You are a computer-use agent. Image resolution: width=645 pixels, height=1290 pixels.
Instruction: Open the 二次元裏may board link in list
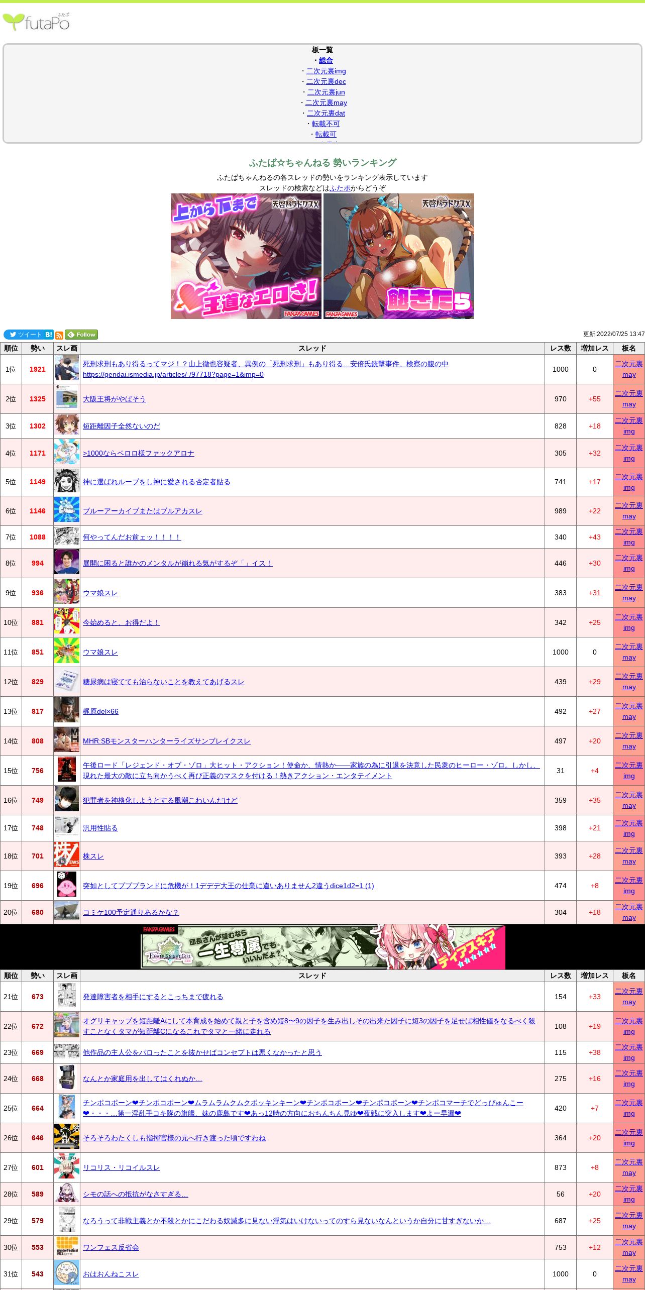point(326,102)
